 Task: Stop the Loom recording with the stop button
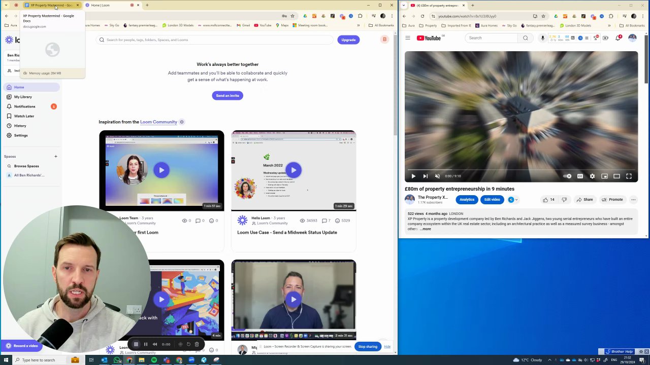pyautogui.click(x=136, y=344)
